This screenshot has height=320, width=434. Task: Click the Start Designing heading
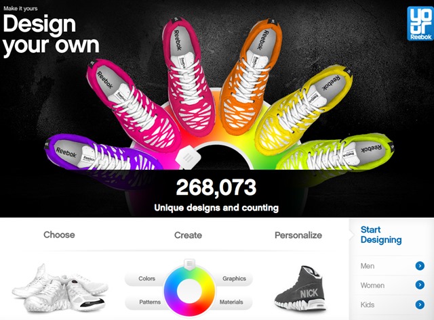(x=381, y=235)
